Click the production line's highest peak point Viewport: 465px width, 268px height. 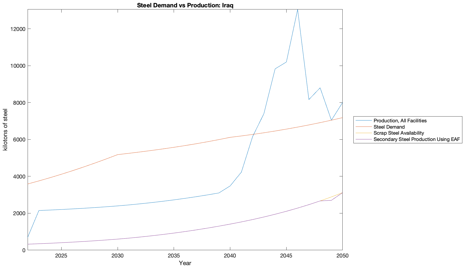pos(297,10)
